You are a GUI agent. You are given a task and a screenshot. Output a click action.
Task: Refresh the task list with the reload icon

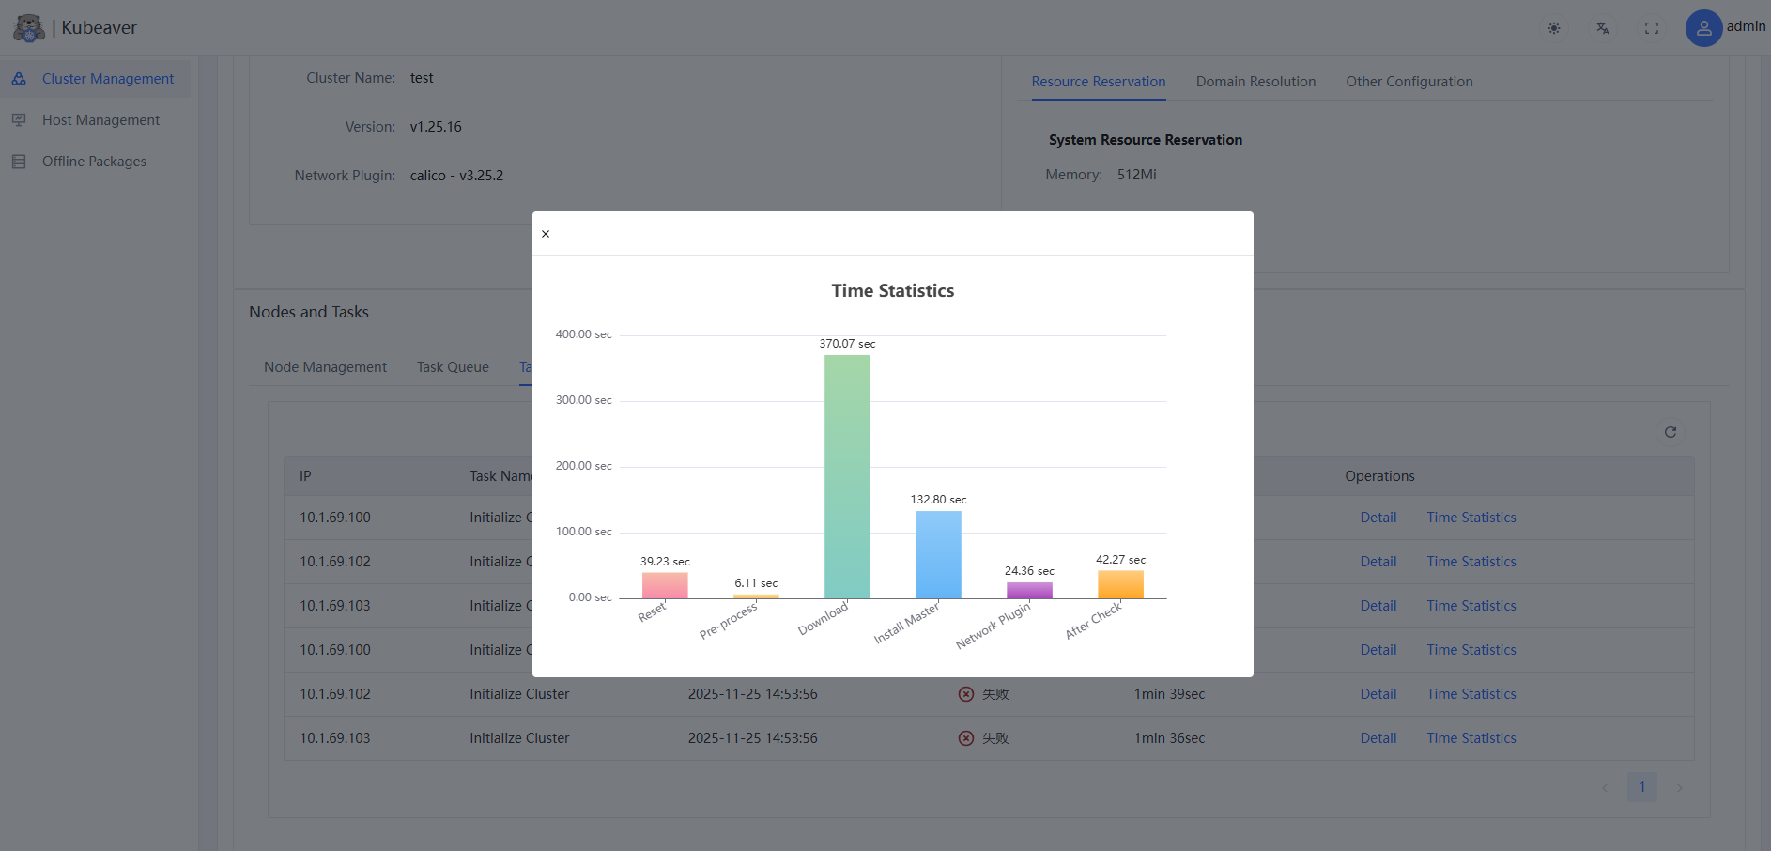point(1671,432)
